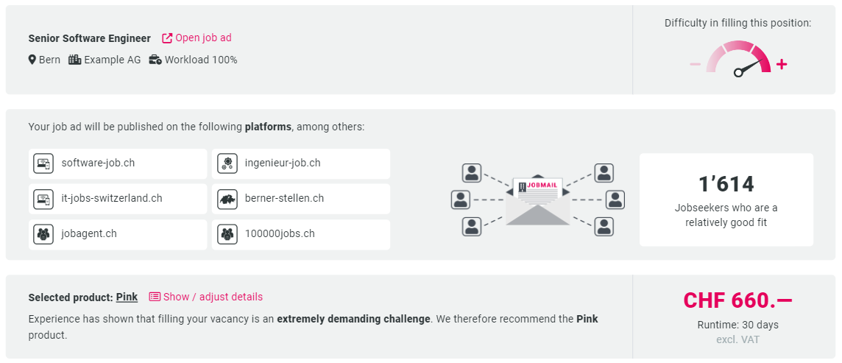Select the ingenieur-job.ch gears icon
This screenshot has height=363, width=842.
pyautogui.click(x=227, y=163)
